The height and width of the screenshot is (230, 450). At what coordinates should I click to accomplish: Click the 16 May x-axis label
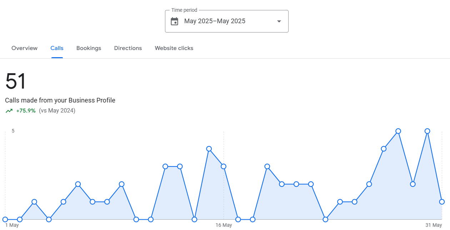[224, 225]
